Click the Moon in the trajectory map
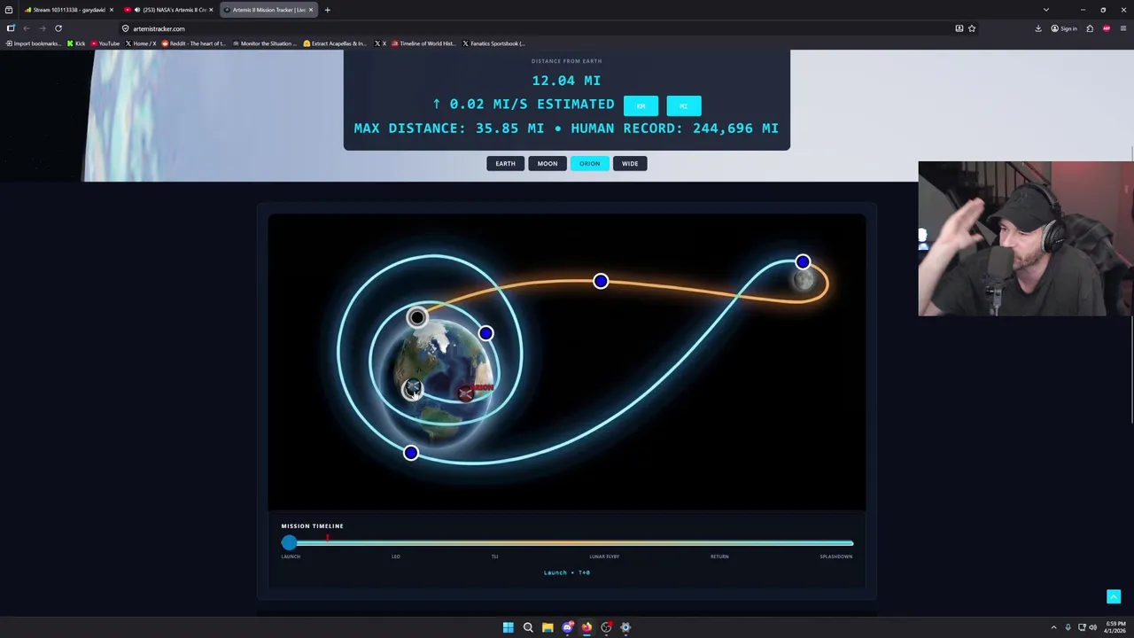 (x=804, y=282)
